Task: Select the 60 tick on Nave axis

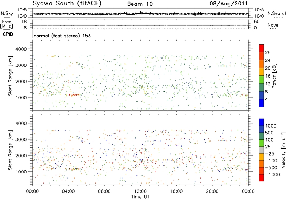Action: [257, 22]
